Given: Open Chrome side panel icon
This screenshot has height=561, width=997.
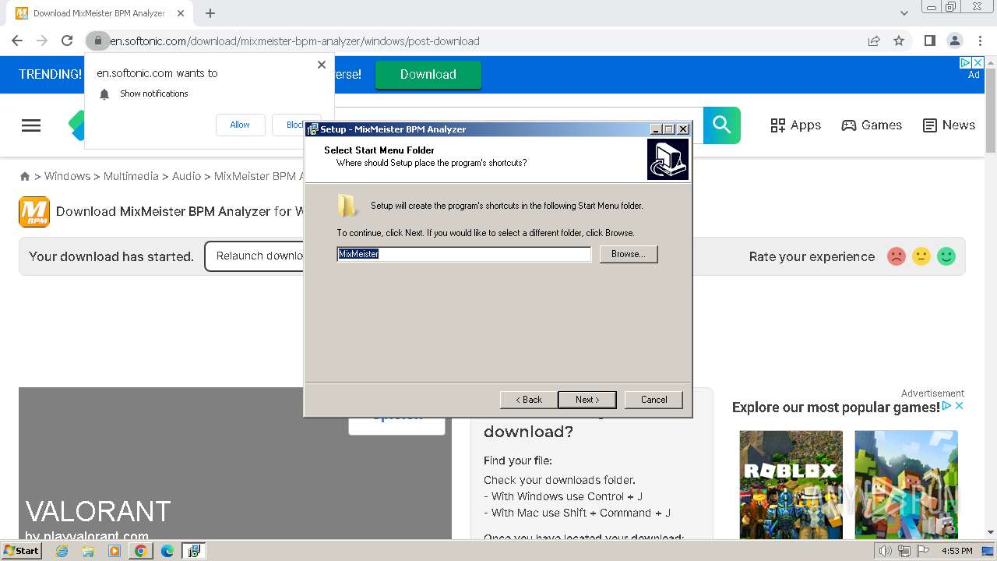Looking at the screenshot, I should click(x=929, y=41).
